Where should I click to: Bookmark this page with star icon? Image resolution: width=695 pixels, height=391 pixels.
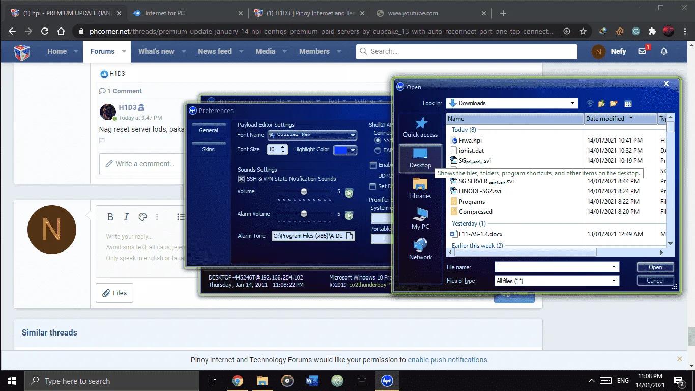point(583,31)
